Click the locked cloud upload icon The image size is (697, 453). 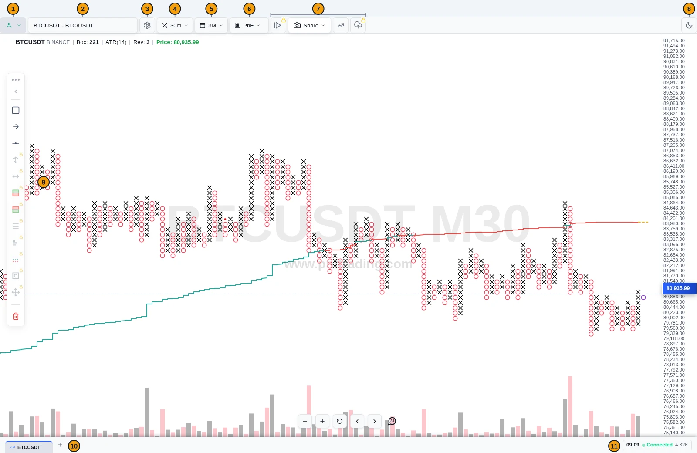358,25
